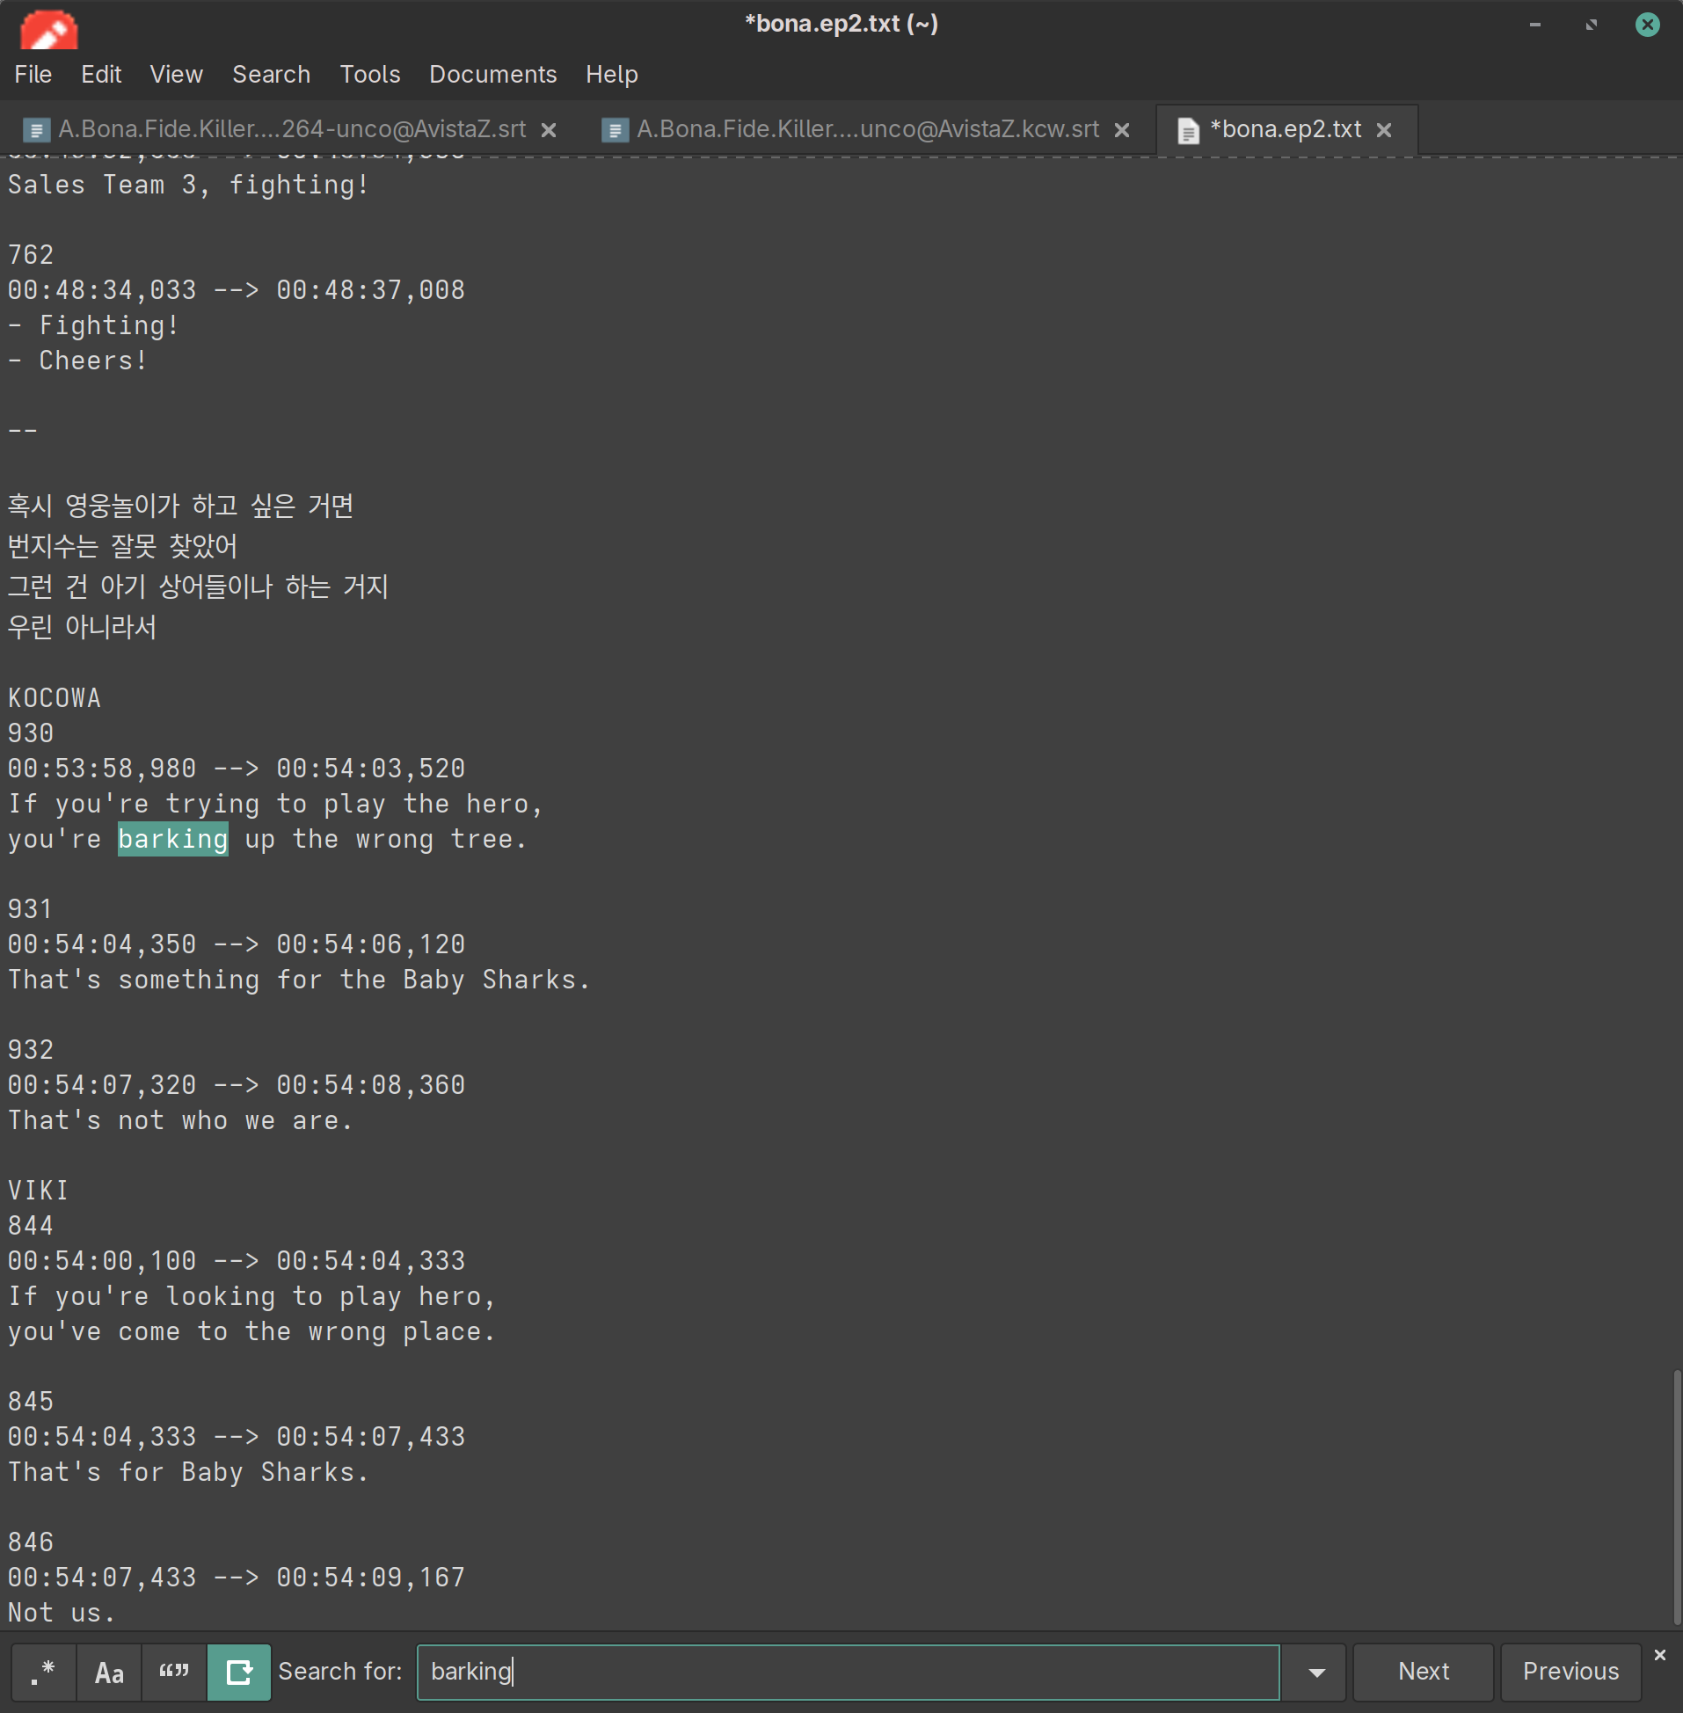
Task: Minimize the editor window
Action: [1534, 25]
